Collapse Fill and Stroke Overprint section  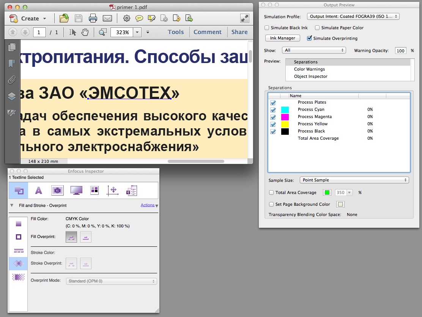pyautogui.click(x=12, y=205)
